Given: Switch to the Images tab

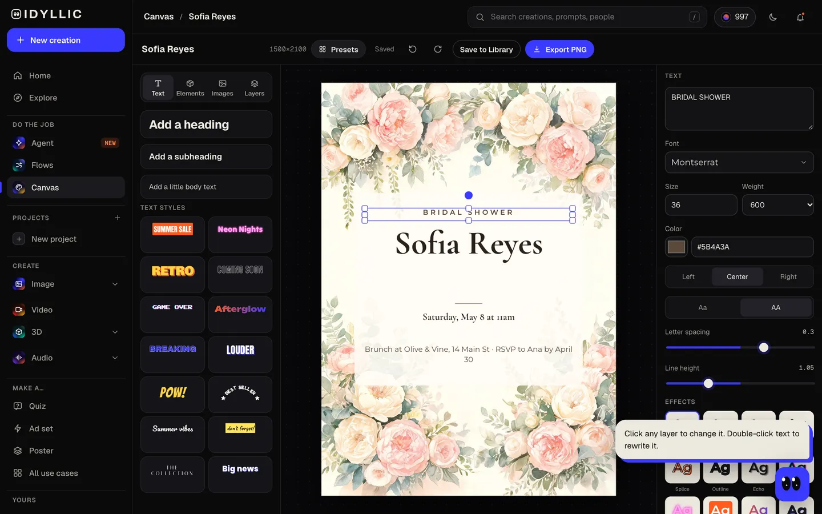Looking at the screenshot, I should (x=222, y=87).
